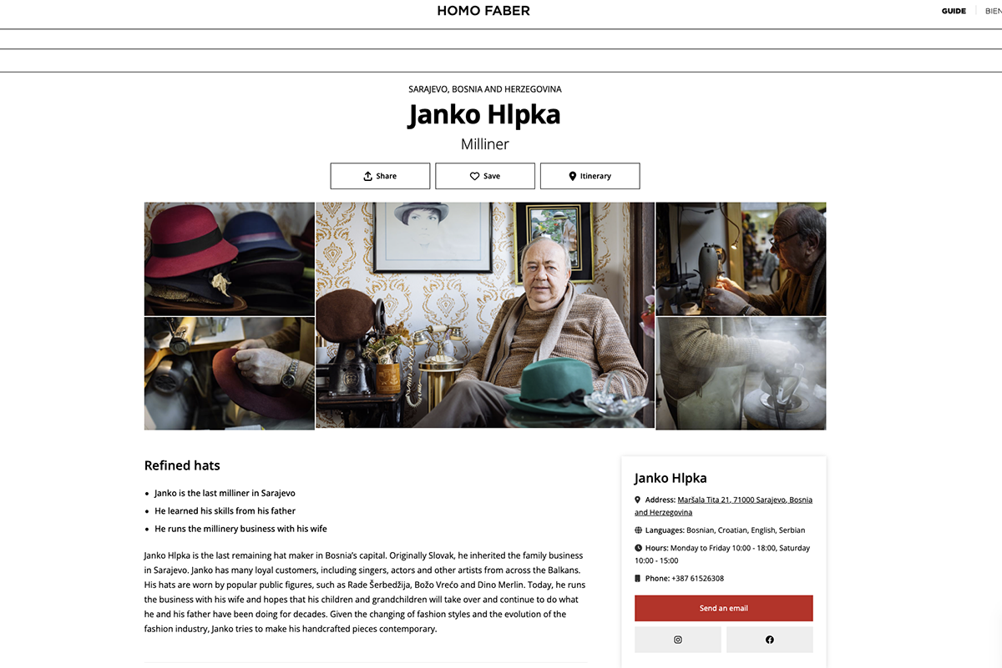Click the heart icon on Save
1002x668 pixels.
pos(474,176)
